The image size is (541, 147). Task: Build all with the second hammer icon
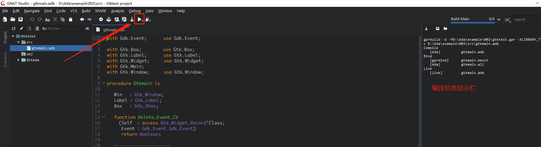pos(124,19)
